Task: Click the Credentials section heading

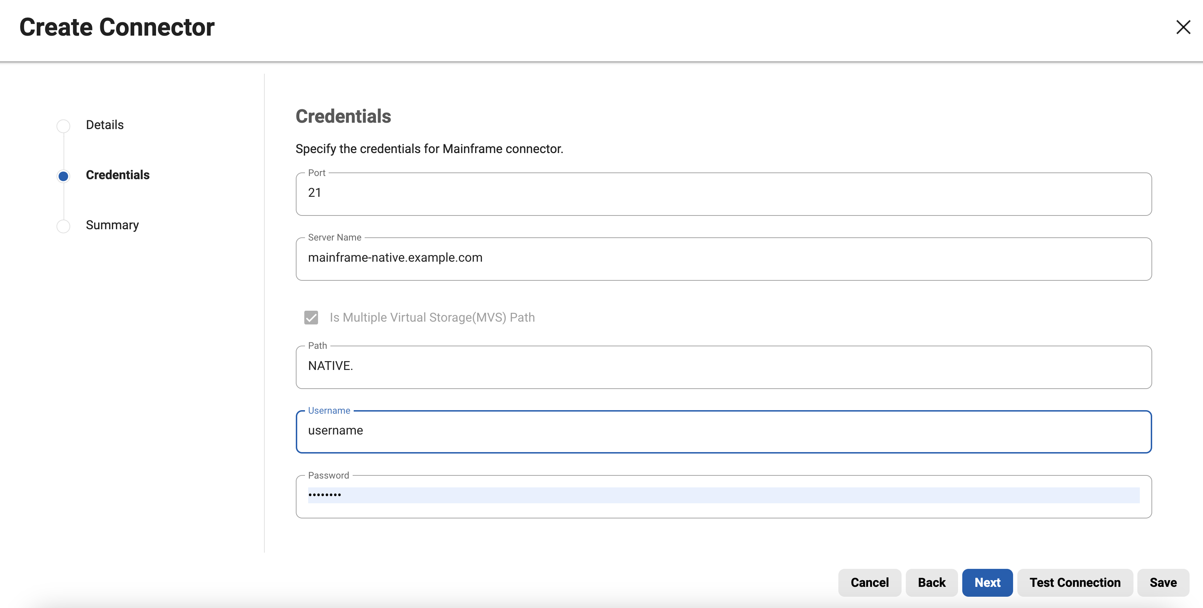Action: click(x=343, y=116)
